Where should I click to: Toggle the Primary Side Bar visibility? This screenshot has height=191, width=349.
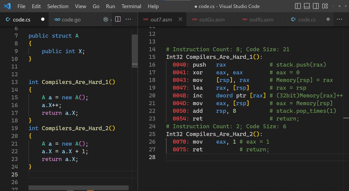(x=298, y=6)
